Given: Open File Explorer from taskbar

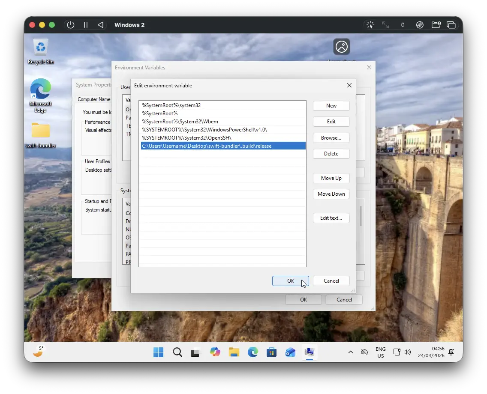Looking at the screenshot, I should (234, 352).
